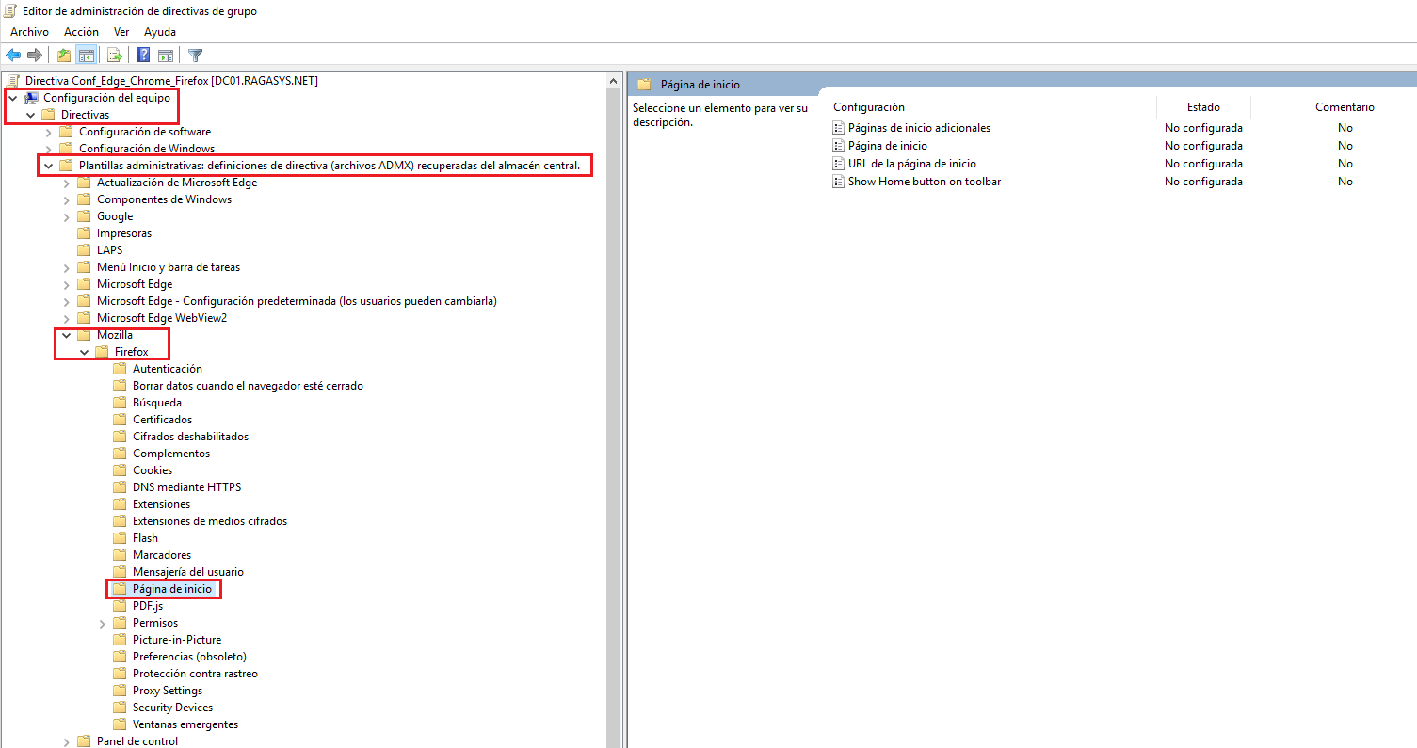Image resolution: width=1417 pixels, height=748 pixels.
Task: Open the Ver menu
Action: click(121, 31)
